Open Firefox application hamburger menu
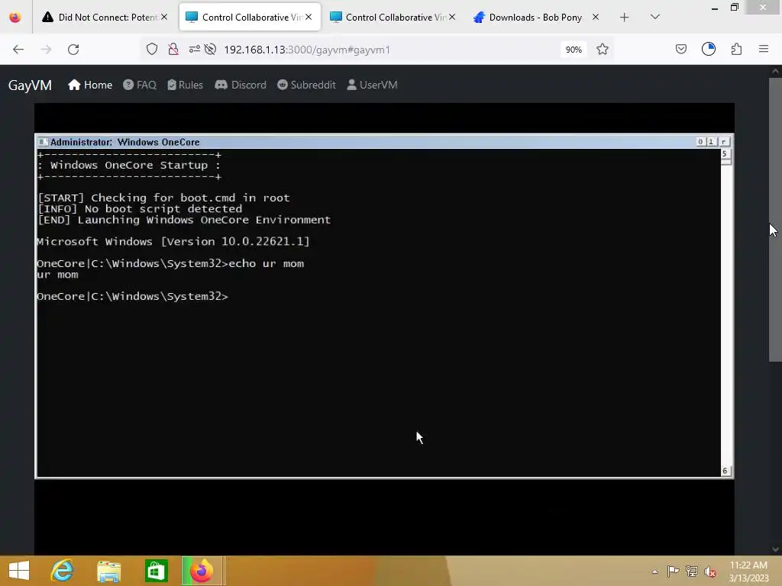The height and width of the screenshot is (586, 782). tap(764, 50)
